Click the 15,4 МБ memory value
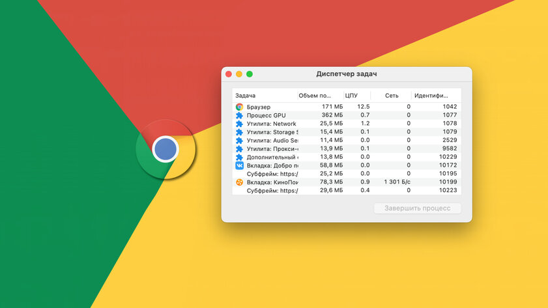Viewport: 548px width, 308px height. point(331,132)
